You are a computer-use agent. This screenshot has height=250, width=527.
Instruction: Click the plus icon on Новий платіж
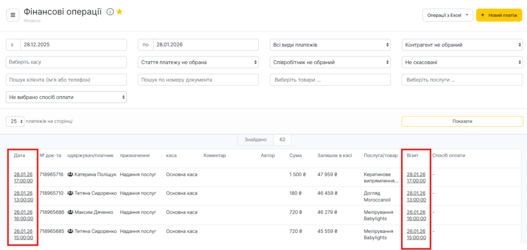482,15
